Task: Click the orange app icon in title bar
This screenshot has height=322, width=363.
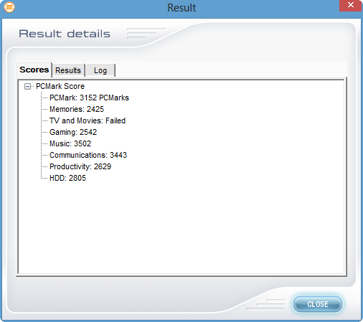Action: (x=9, y=7)
